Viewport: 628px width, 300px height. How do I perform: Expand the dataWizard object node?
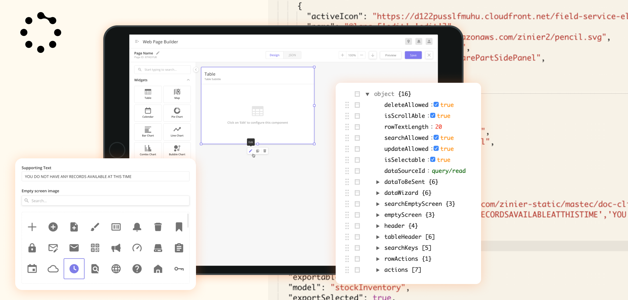coord(378,193)
